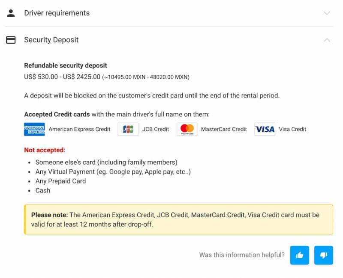Click the Any Prepaid Card list item
This screenshot has width=343, height=278.
pos(60,181)
